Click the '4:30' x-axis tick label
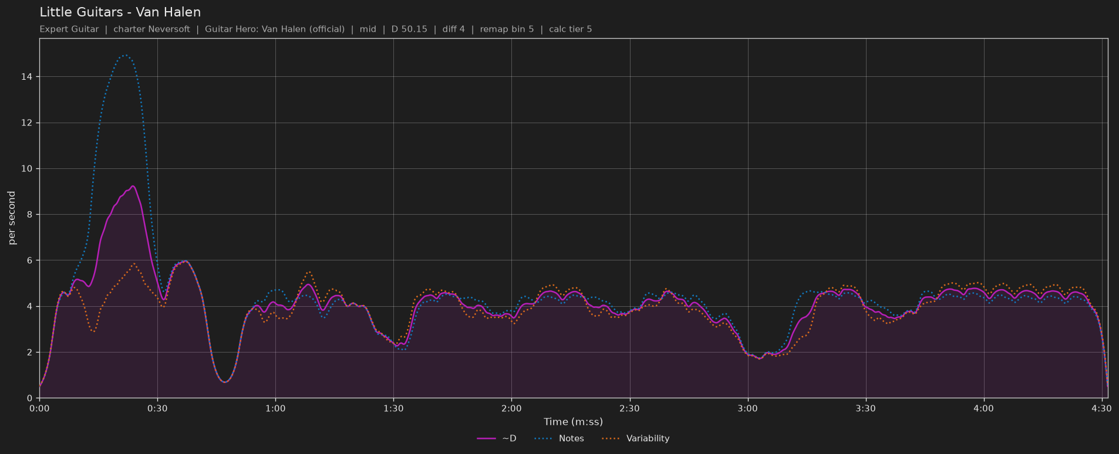The image size is (1119, 454). click(1101, 408)
